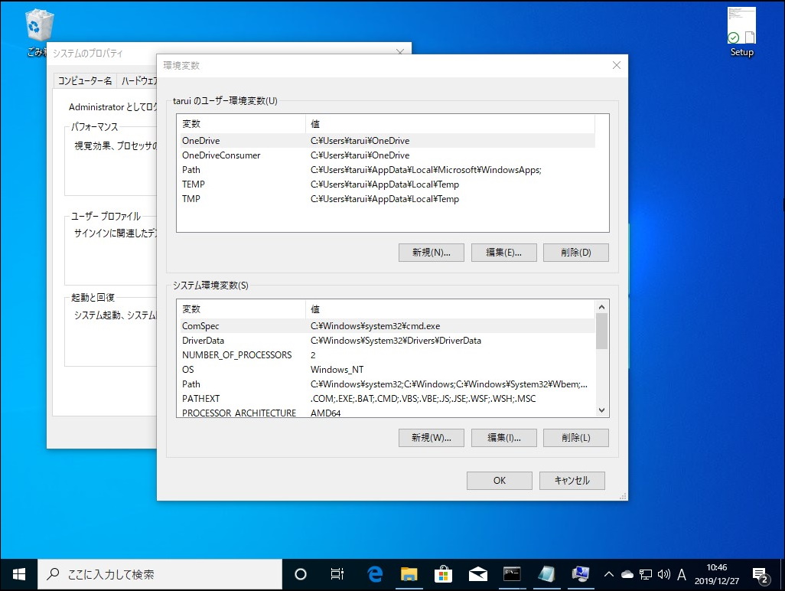Launch Notepad from the taskbar
The image size is (785, 591).
(546, 574)
